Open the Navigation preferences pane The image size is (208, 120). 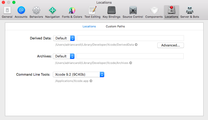pos(53,12)
